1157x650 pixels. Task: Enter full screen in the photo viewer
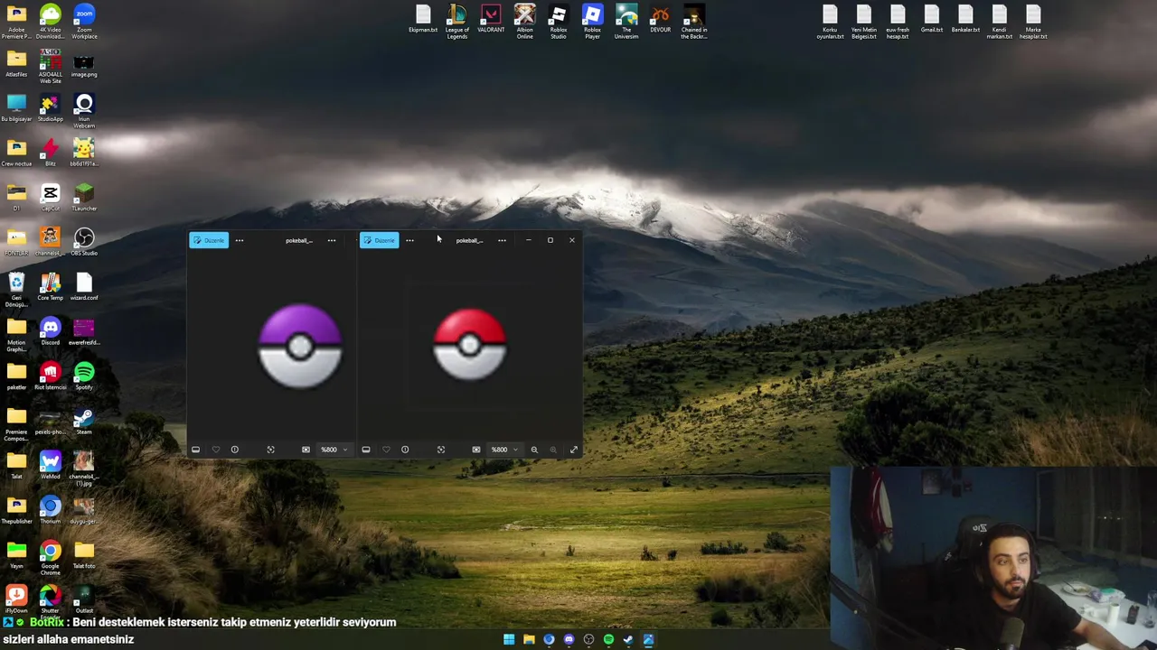573,450
